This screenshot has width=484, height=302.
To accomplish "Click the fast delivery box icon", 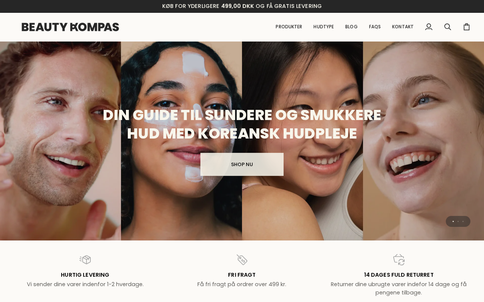I will [85, 260].
